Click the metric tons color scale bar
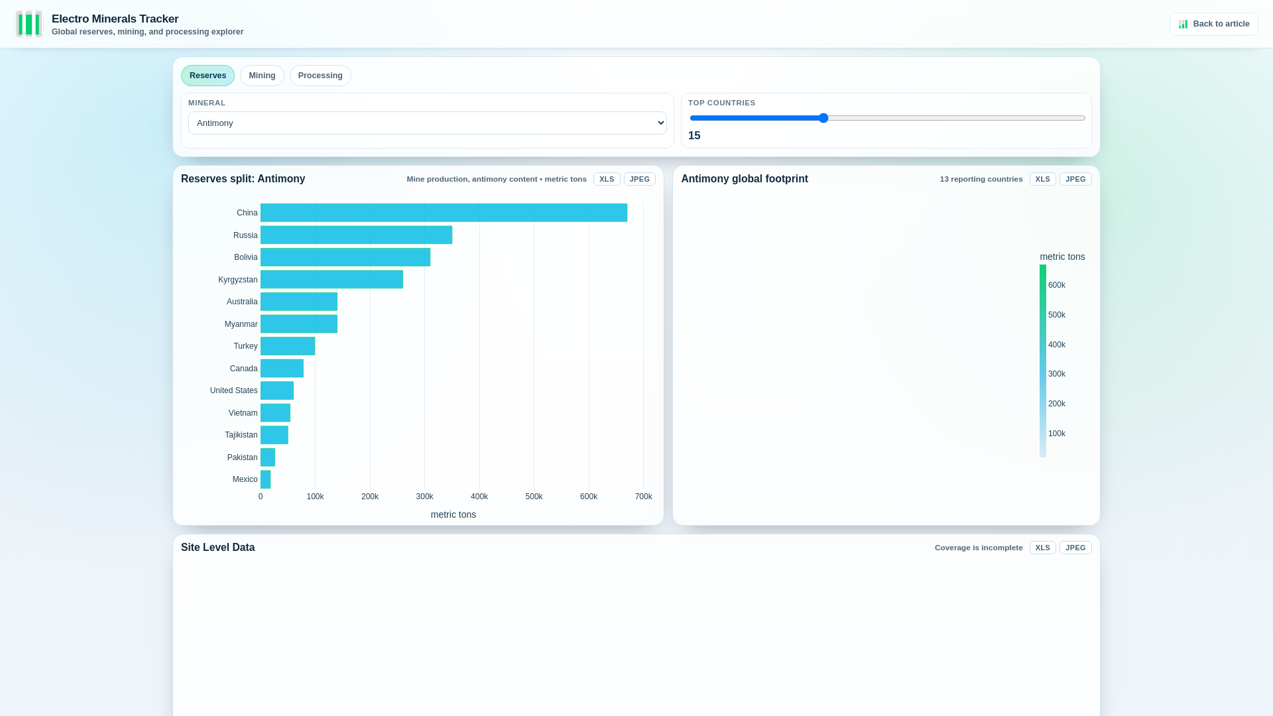Image resolution: width=1273 pixels, height=716 pixels. (x=1042, y=361)
